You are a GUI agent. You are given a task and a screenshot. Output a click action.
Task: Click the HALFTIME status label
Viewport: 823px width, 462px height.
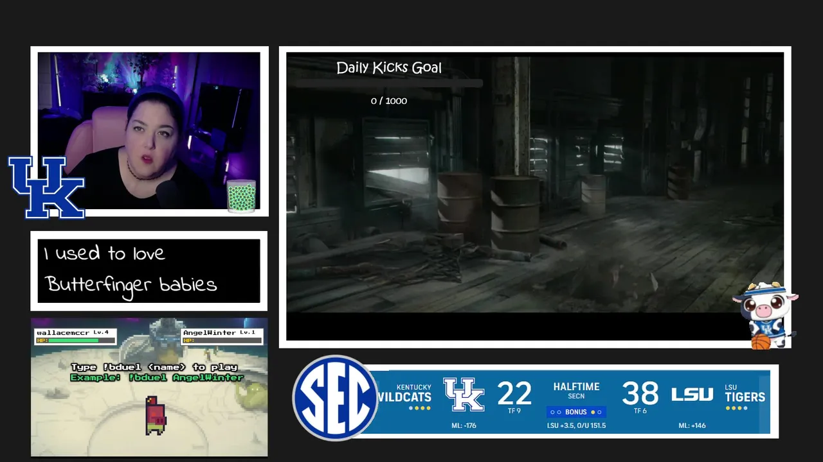(576, 387)
